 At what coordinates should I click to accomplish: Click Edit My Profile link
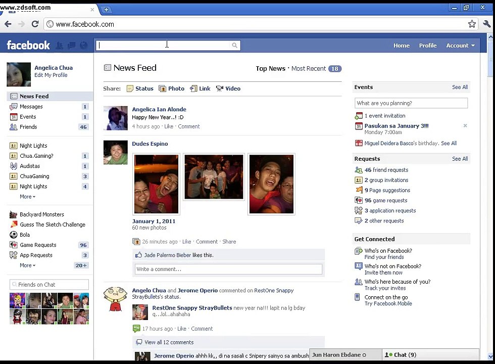[x=51, y=75]
